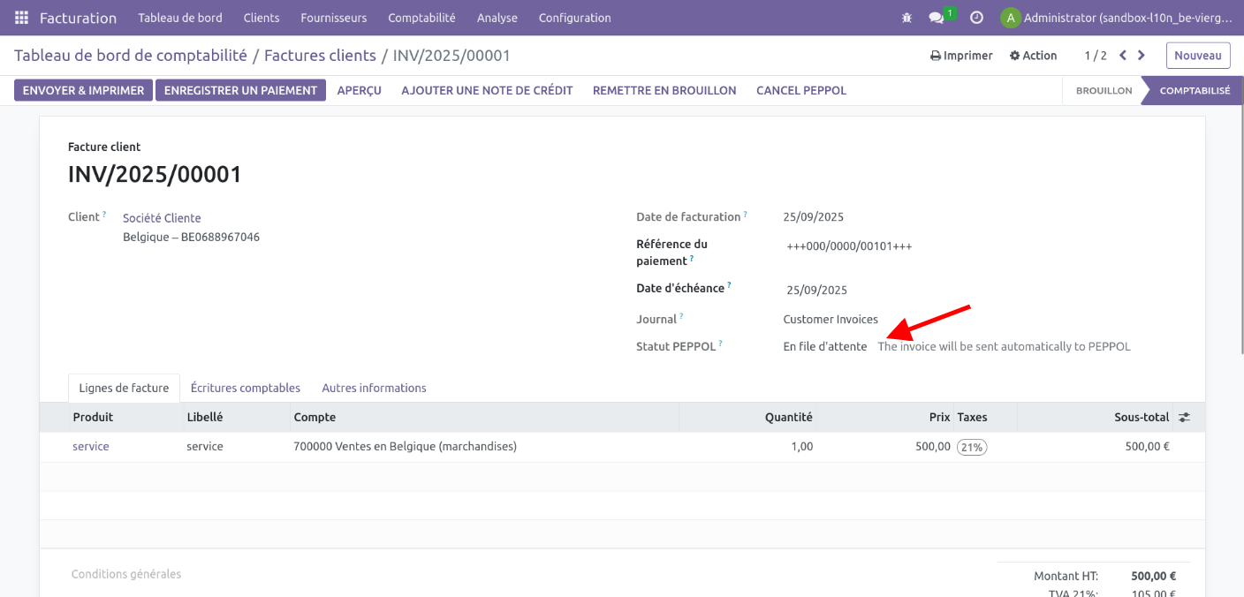Go to next record arrow
1244x597 pixels.
(x=1142, y=56)
